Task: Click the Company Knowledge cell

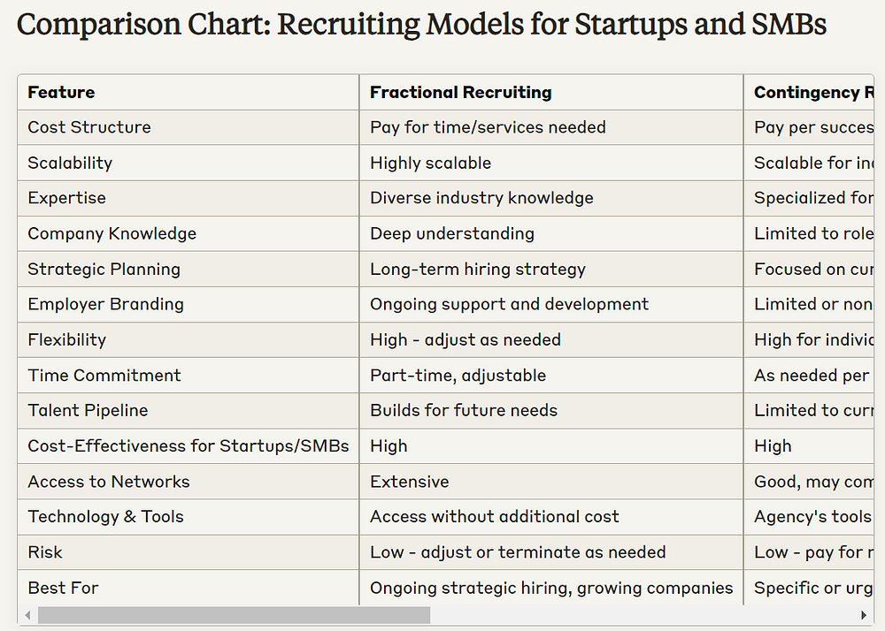Action: tap(112, 233)
